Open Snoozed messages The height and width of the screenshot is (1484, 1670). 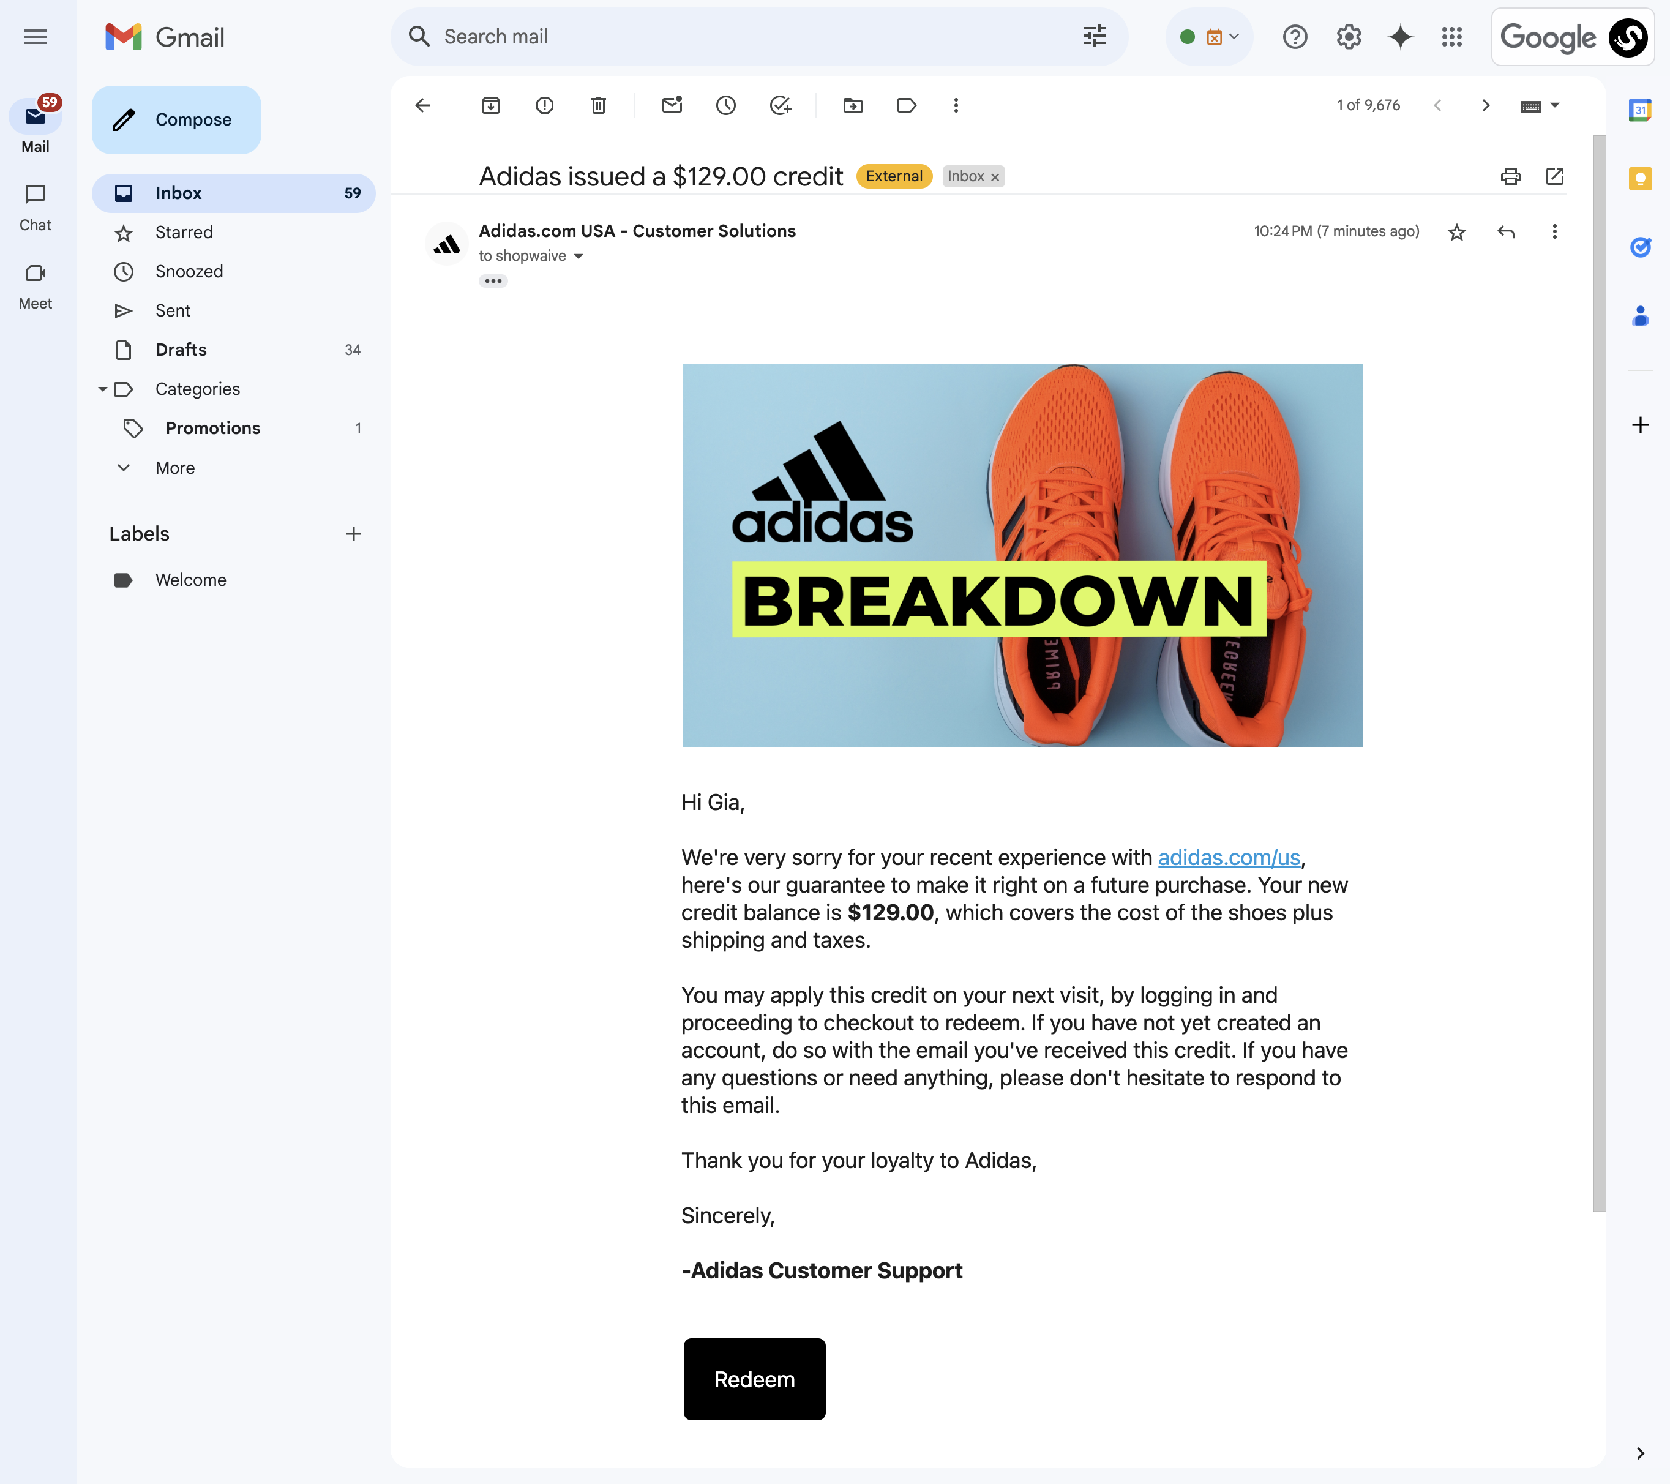234,271
